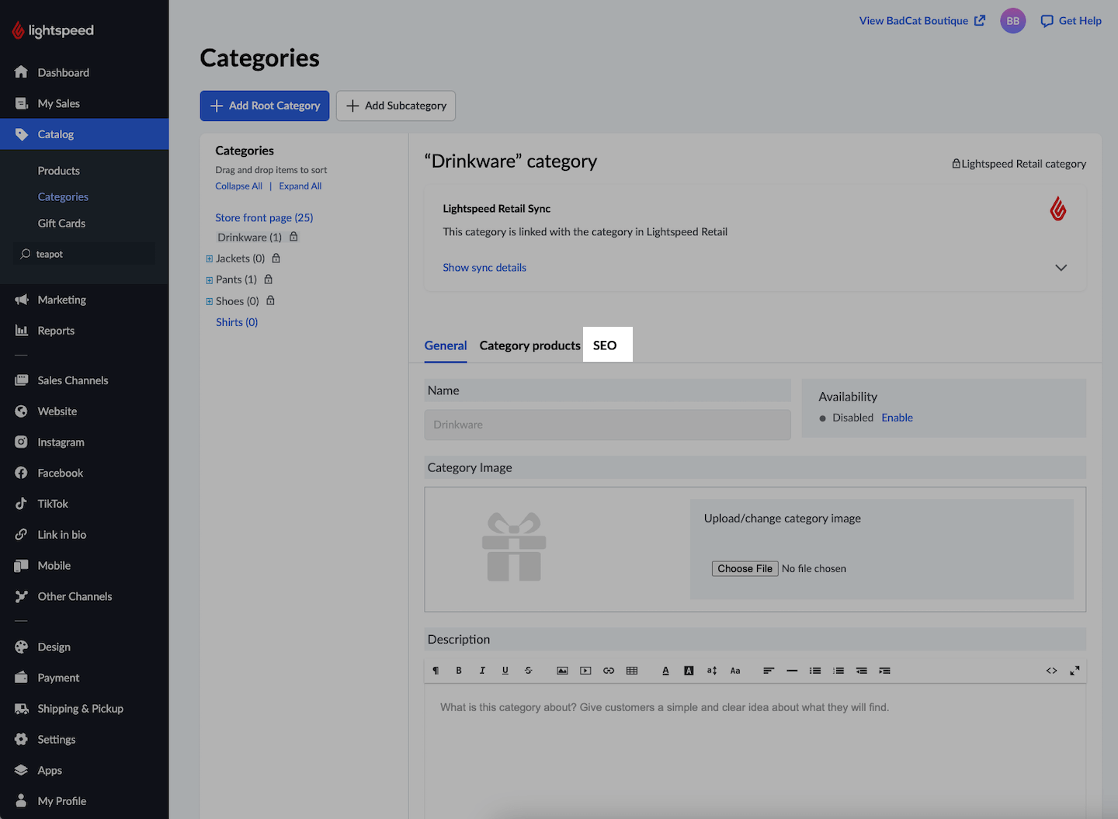
Task: Insert a table in description editor
Action: click(x=632, y=671)
